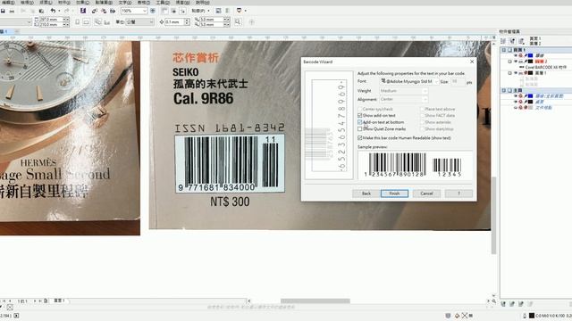Click edit across layers icon in Object Manager

512,41
